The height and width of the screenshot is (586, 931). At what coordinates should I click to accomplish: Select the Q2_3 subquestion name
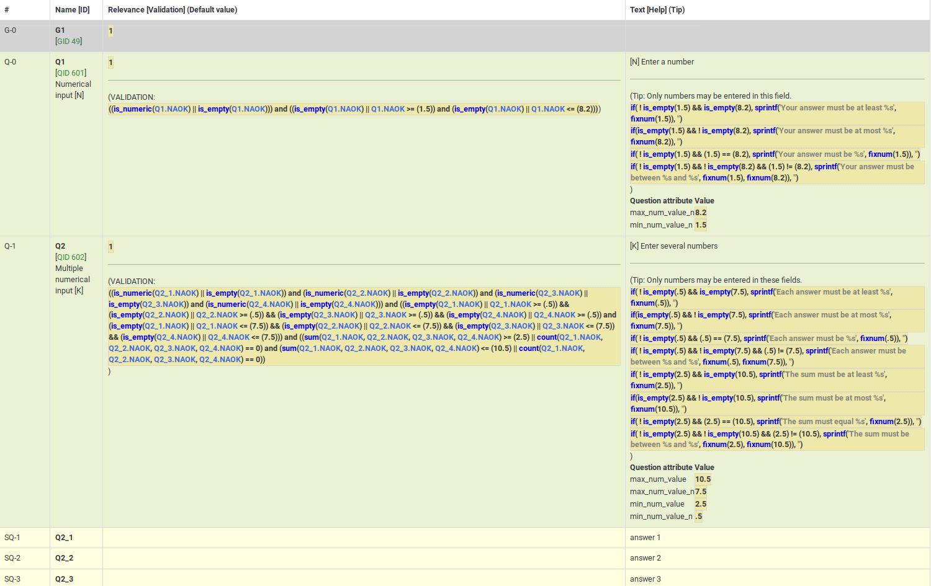tap(64, 579)
